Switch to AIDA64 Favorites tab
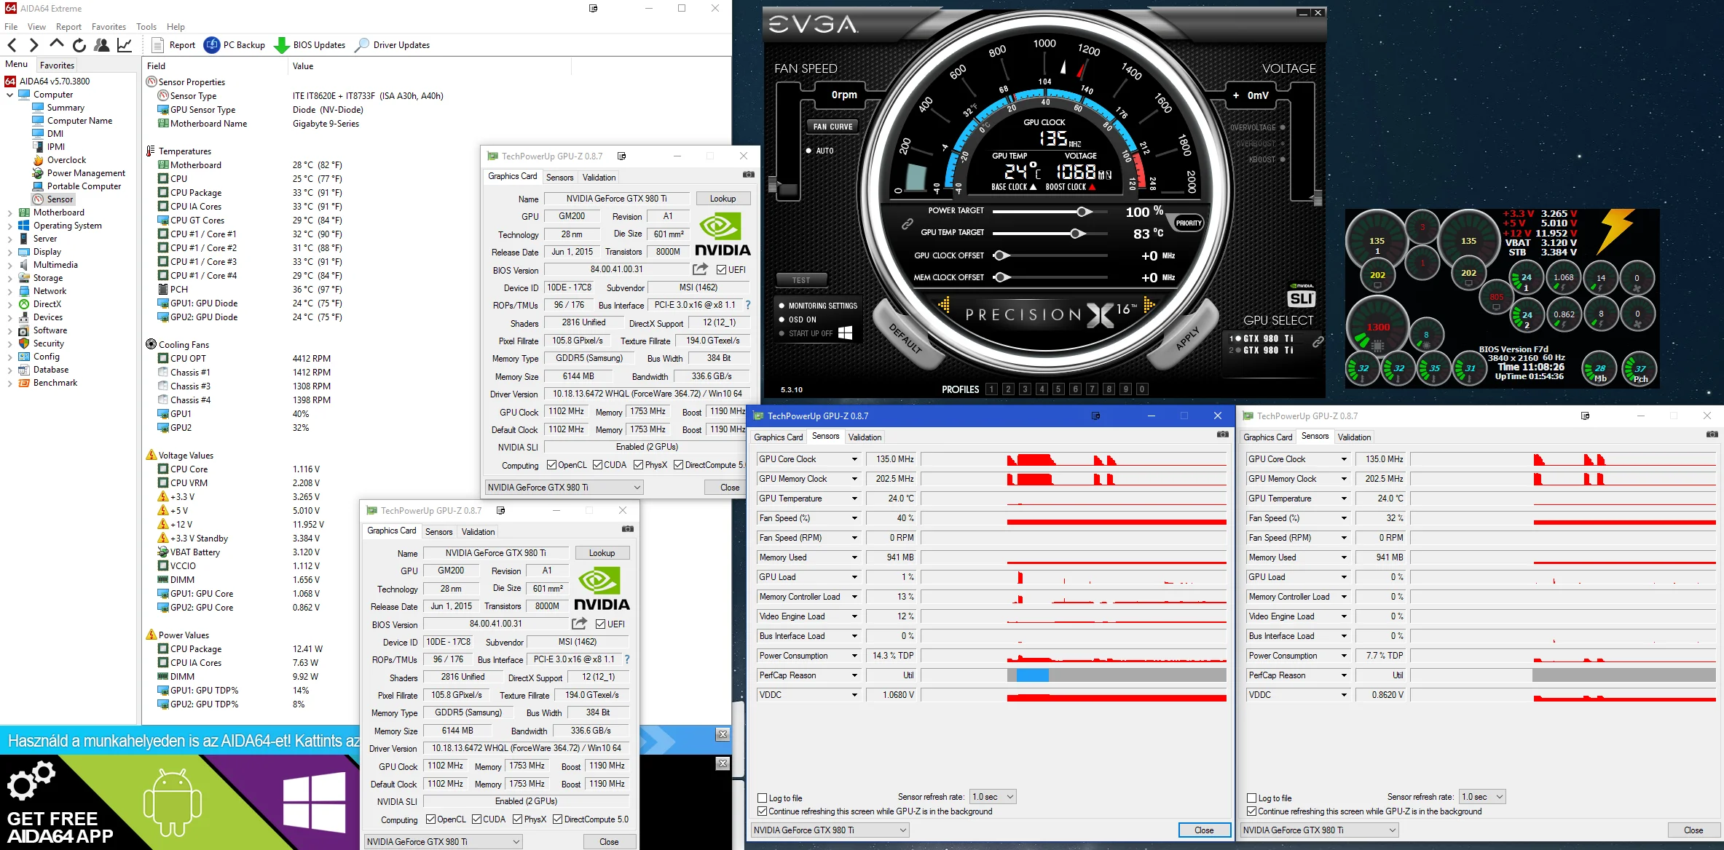 [57, 65]
